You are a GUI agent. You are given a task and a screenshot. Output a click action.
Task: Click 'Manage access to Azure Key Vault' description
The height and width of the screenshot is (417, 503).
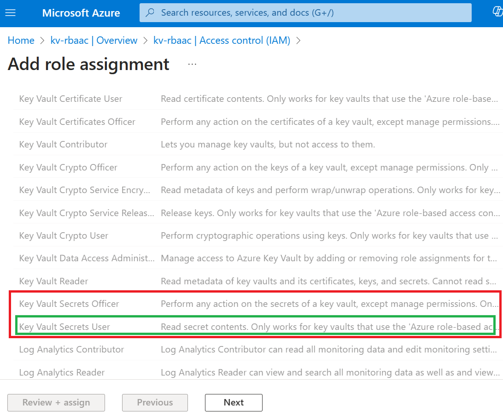(x=329, y=258)
